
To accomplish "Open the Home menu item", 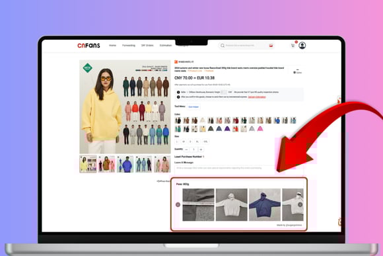I will tap(113, 46).
